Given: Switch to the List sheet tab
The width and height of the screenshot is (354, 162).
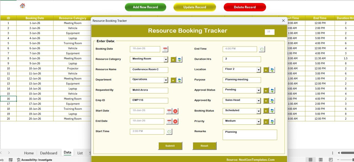Looking at the screenshot, I should point(80,153).
